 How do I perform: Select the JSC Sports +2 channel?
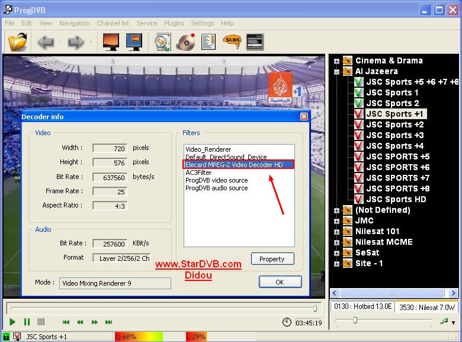point(395,124)
